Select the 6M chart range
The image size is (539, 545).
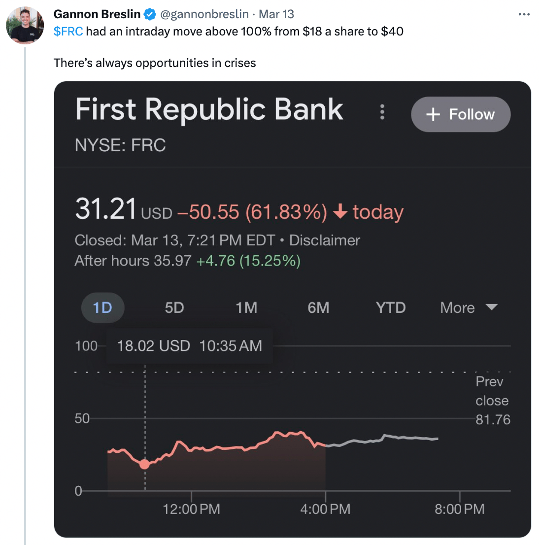pyautogui.click(x=318, y=307)
